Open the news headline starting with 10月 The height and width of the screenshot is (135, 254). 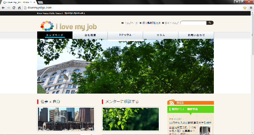point(190,123)
